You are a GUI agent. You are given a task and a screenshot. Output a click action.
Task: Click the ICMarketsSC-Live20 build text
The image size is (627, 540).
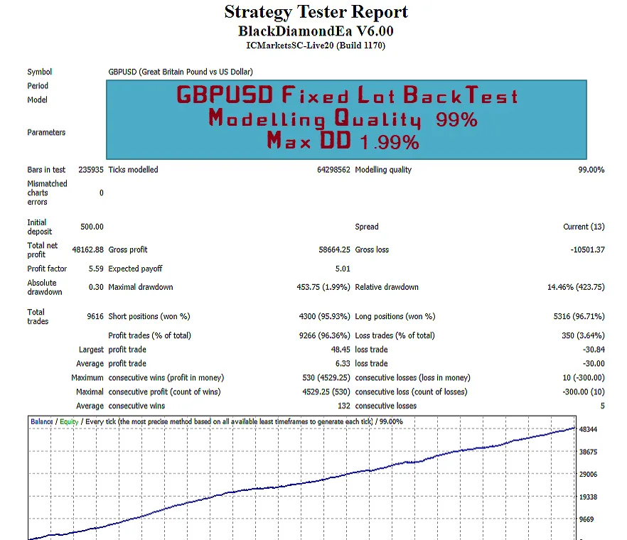point(316,46)
